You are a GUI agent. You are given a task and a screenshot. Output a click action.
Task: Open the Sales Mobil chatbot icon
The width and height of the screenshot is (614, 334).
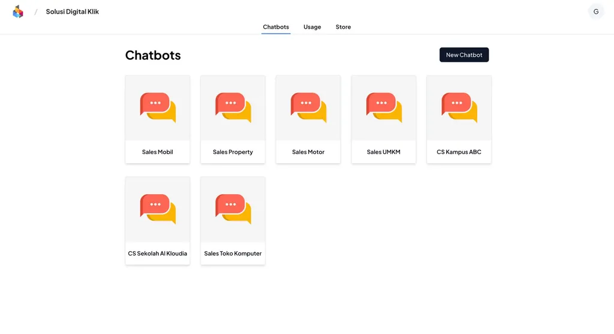[158, 107]
